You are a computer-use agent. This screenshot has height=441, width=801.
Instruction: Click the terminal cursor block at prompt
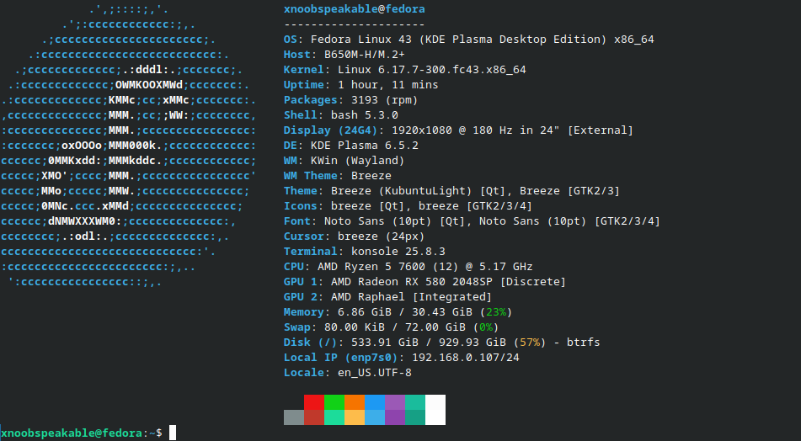coord(173,433)
